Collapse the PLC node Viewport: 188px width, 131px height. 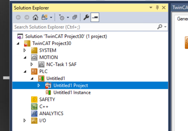(25, 71)
